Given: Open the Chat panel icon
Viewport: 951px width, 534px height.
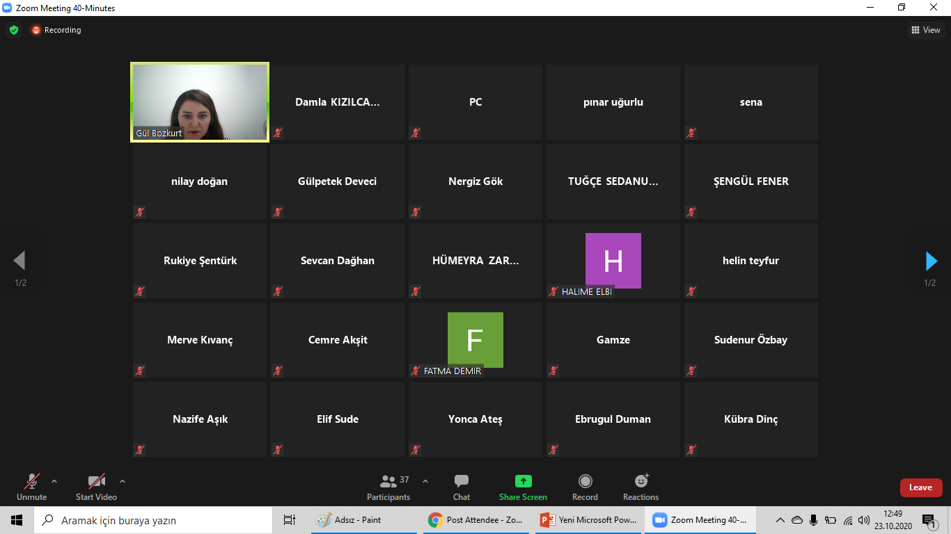Looking at the screenshot, I should click(x=461, y=481).
